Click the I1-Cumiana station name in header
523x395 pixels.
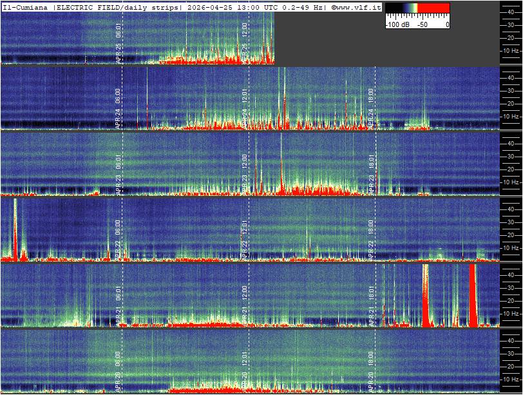[26, 6]
